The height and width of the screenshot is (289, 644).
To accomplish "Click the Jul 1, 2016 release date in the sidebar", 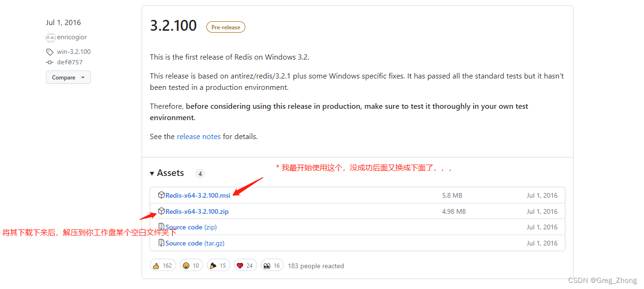I will click(63, 22).
